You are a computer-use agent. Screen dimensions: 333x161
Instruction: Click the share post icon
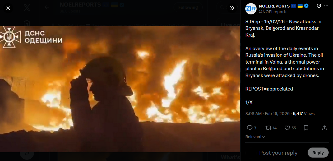pos(324,128)
